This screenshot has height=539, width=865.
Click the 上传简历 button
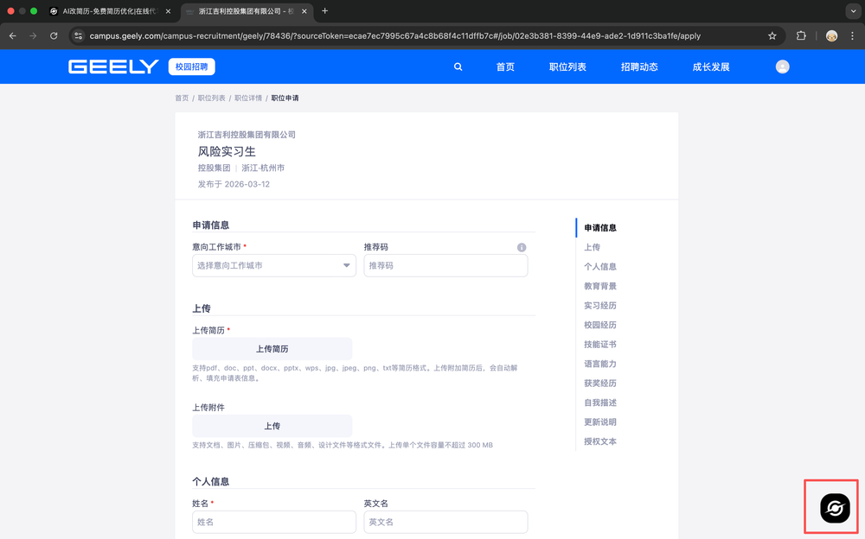coord(272,349)
